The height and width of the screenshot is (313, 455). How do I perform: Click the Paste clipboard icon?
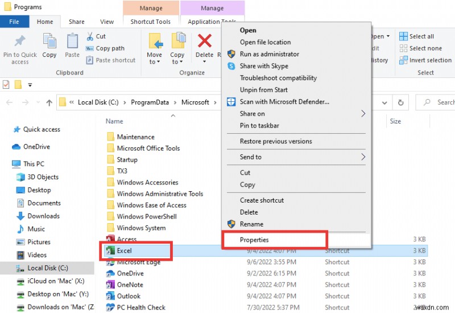72,40
